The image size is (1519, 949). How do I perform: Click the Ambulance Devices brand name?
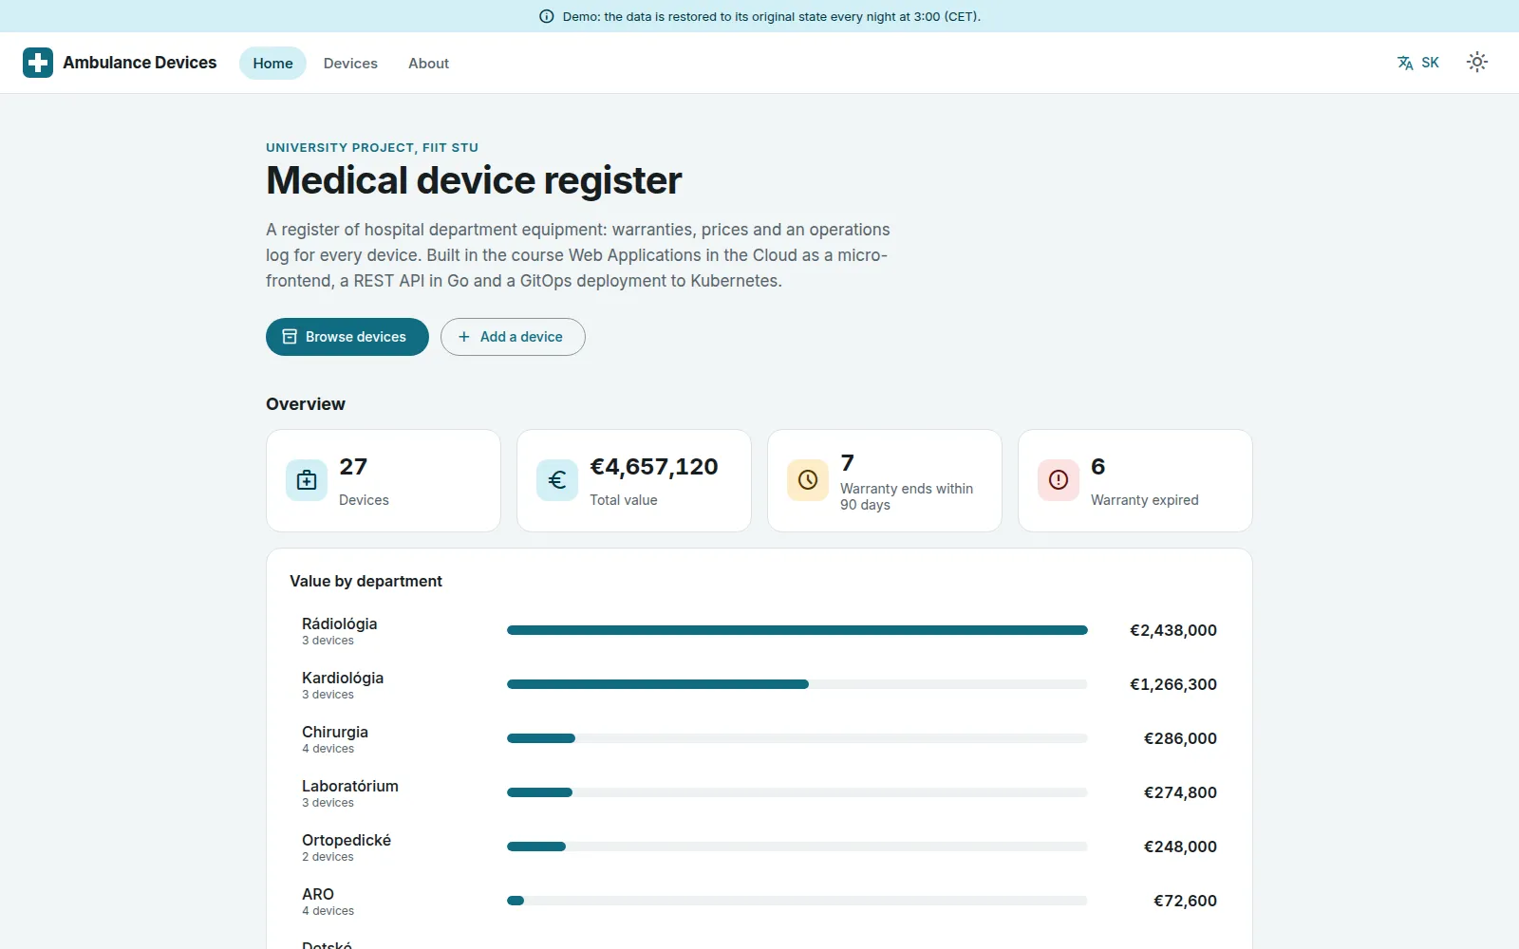point(140,63)
